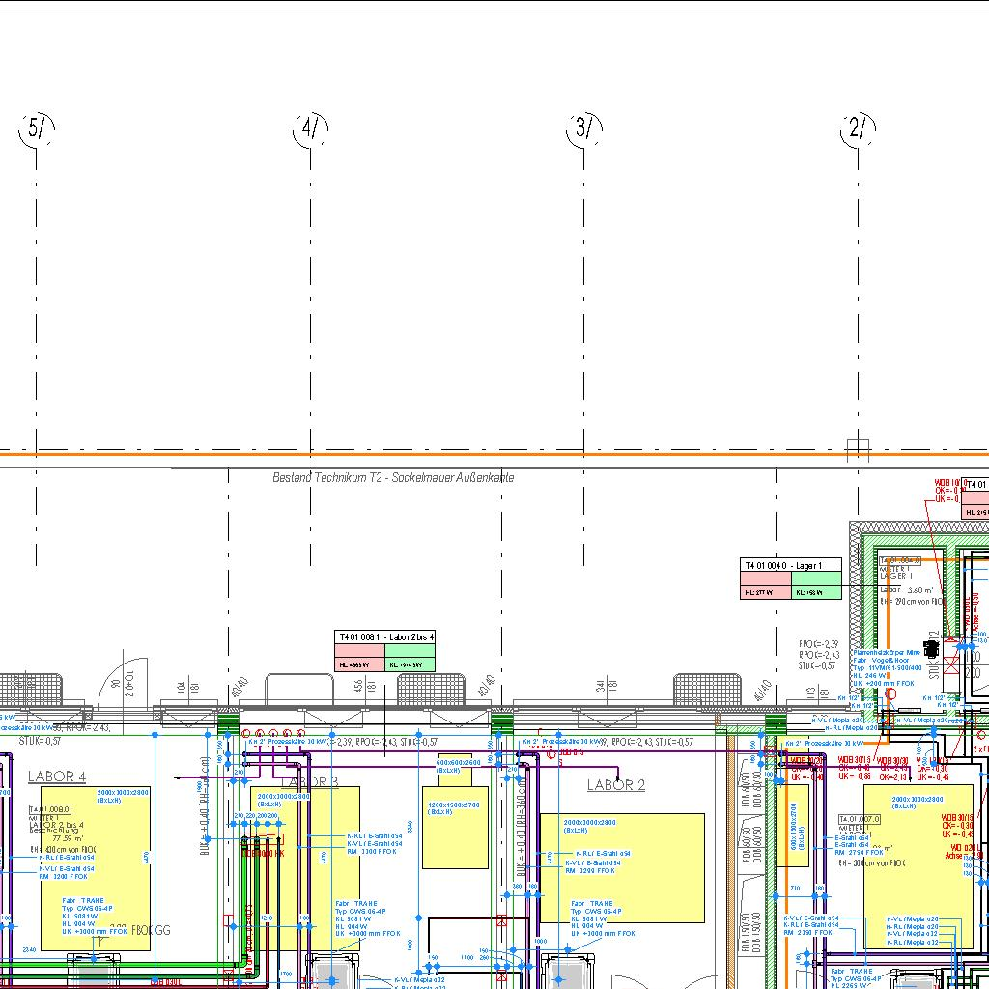The height and width of the screenshot is (989, 989).
Task: Click grid axis bubble number 5
Action: point(37,128)
